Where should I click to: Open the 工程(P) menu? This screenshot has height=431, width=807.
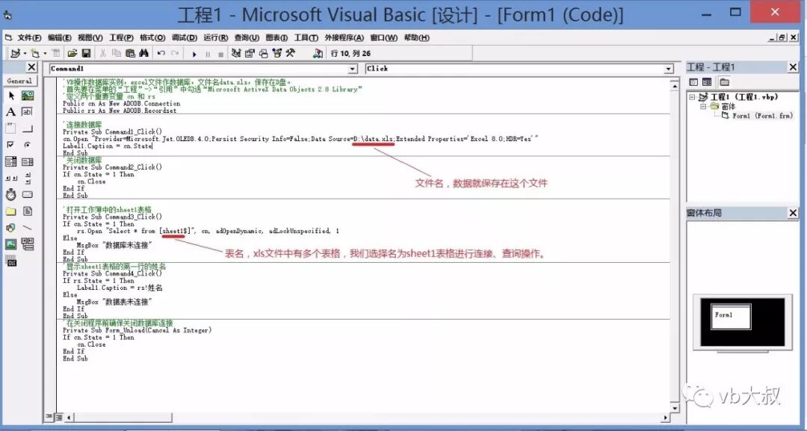122,37
